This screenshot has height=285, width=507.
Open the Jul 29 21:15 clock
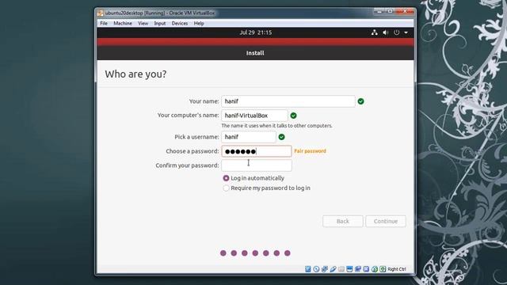coord(256,32)
